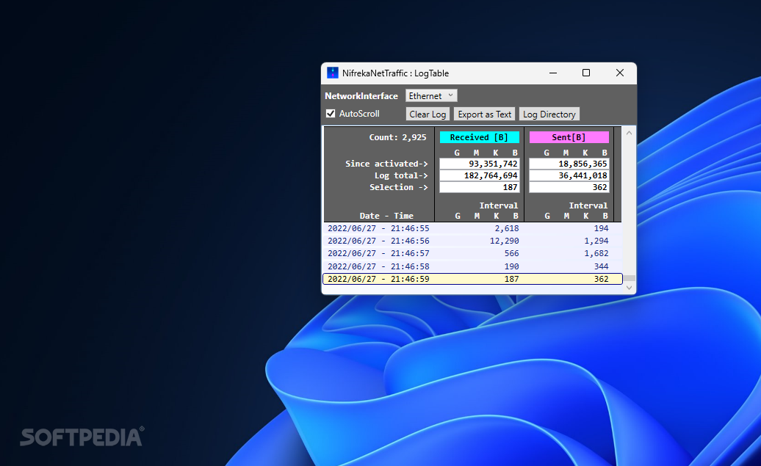Click the Selection received value 187

[x=479, y=187]
